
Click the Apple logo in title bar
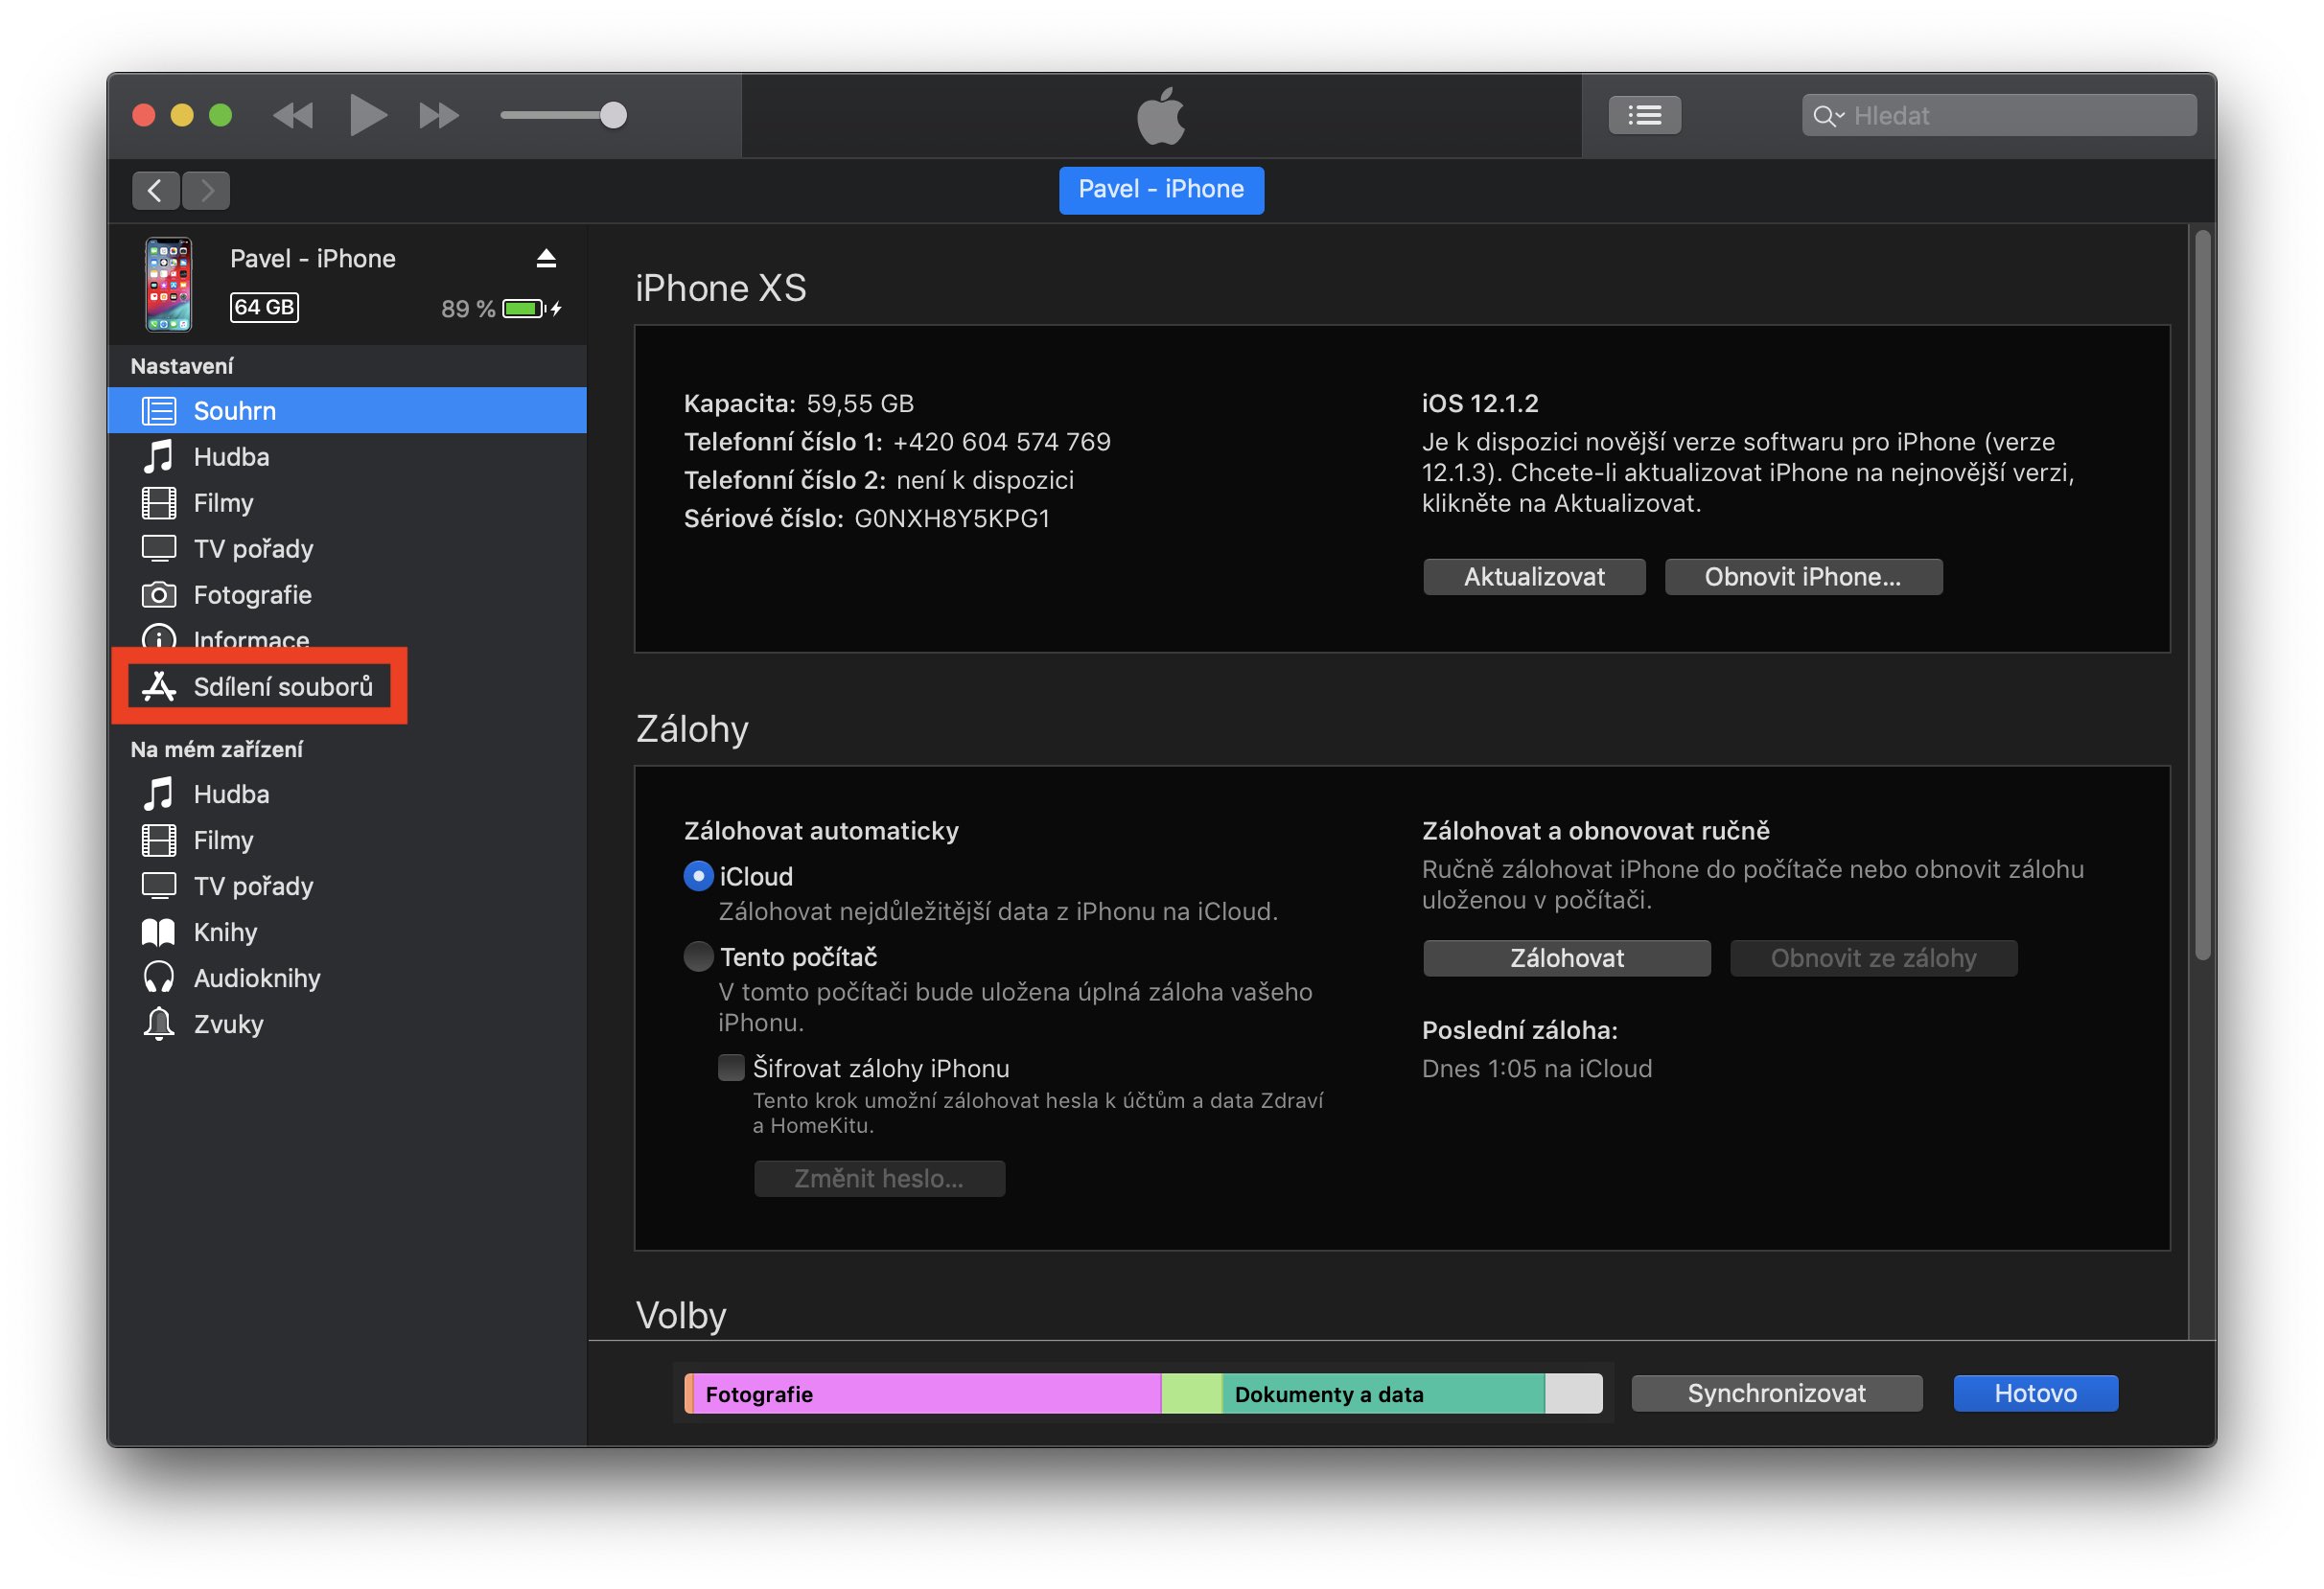tap(1161, 115)
